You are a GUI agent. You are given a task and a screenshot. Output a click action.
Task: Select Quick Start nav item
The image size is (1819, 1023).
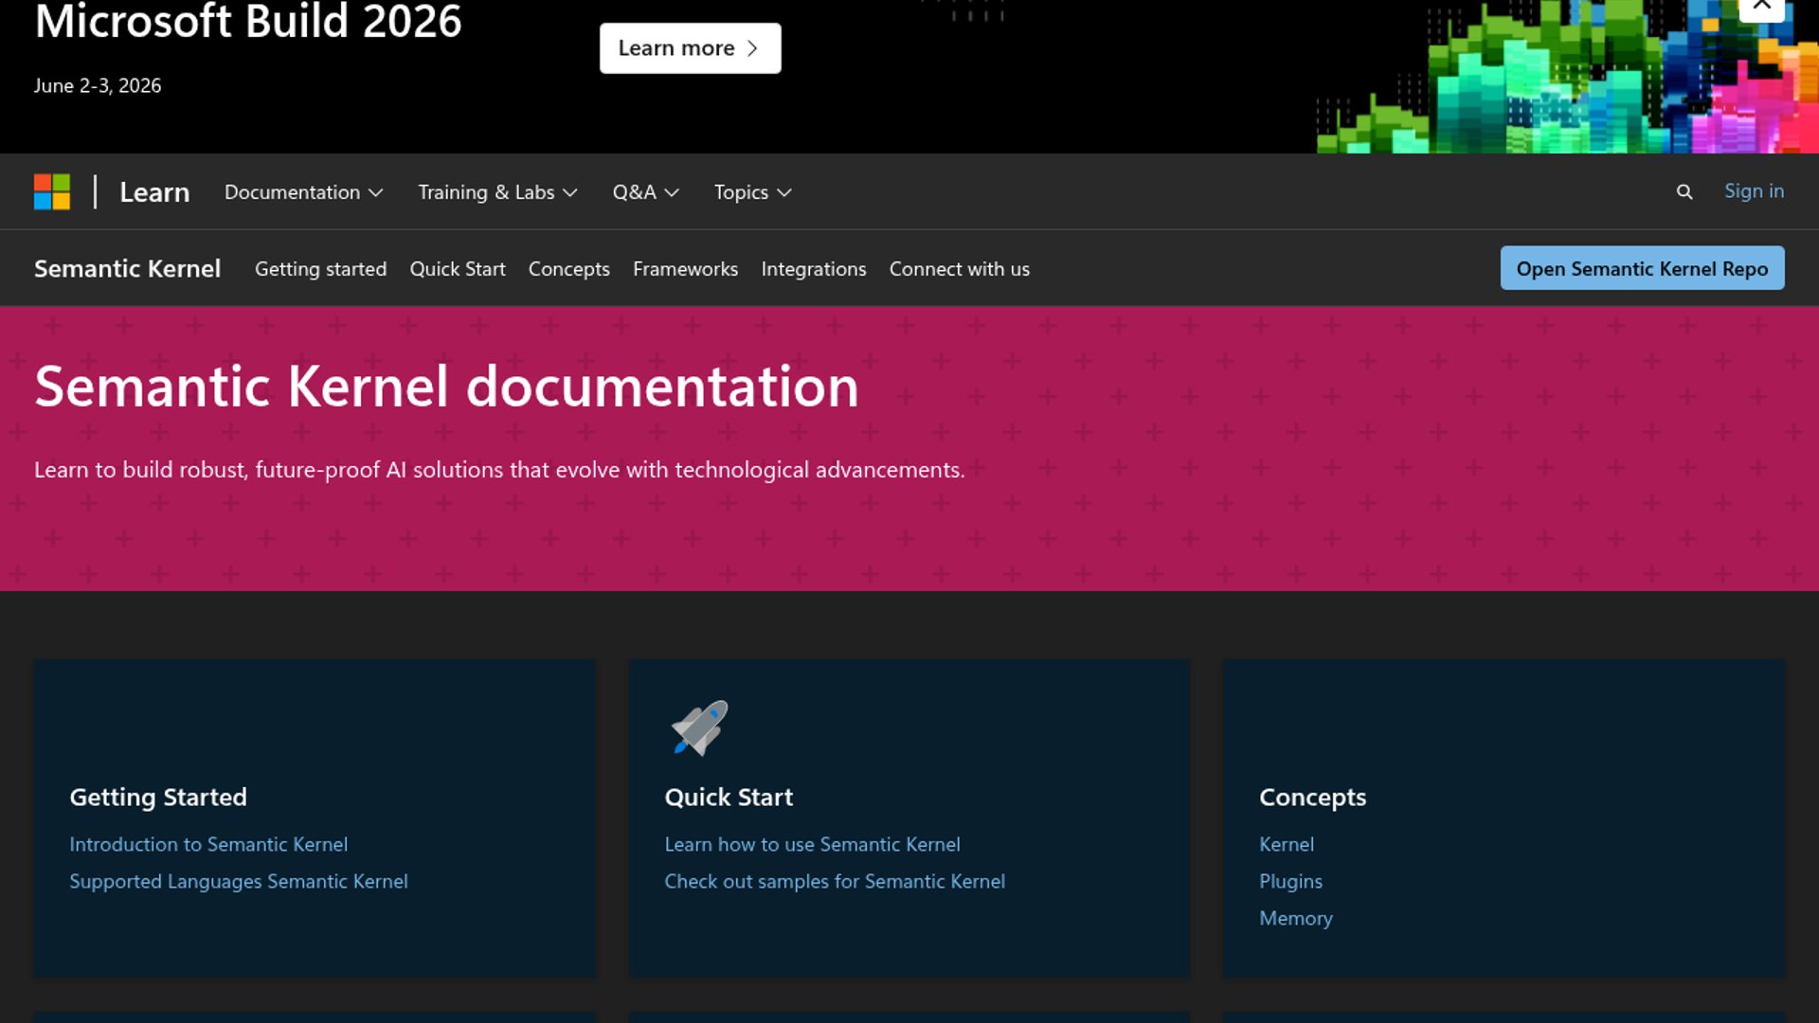click(458, 269)
